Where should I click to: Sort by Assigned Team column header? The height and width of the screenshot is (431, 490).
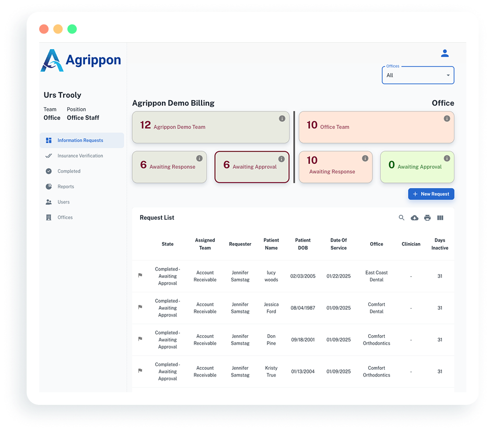[205, 244]
